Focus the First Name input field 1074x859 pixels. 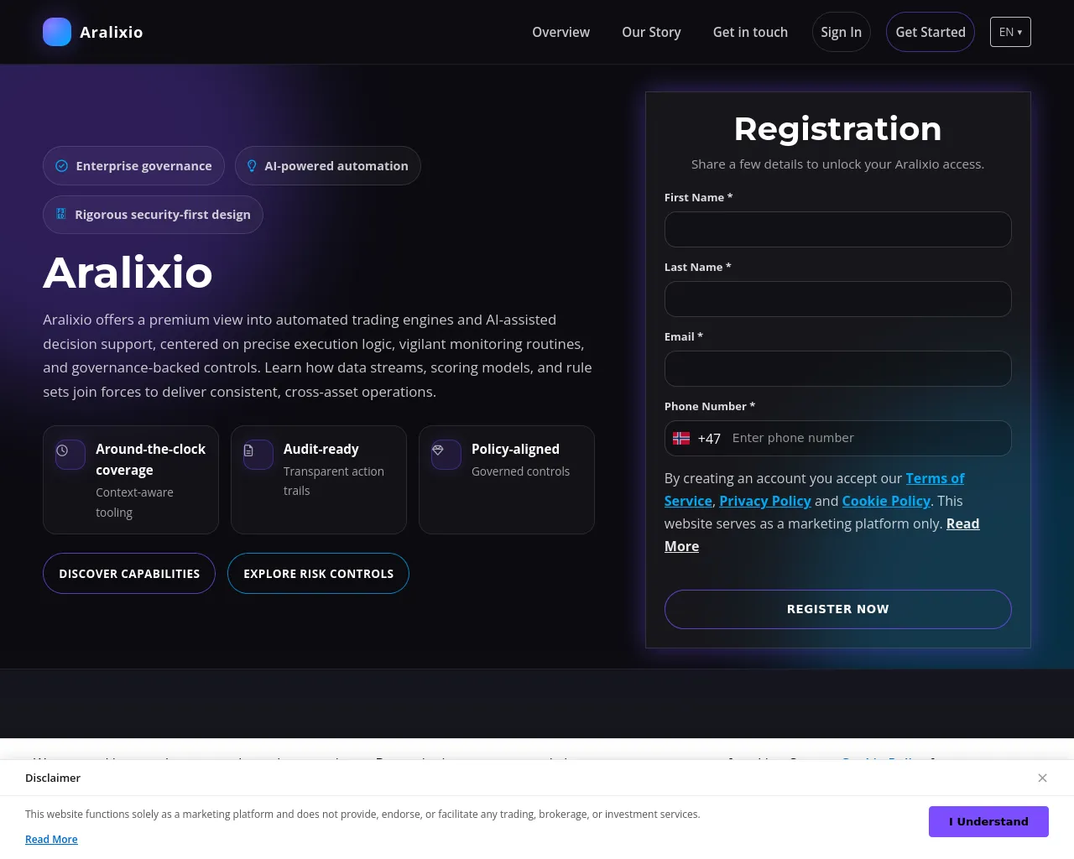tap(837, 229)
